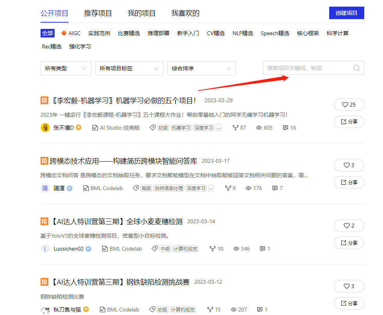Click the 机器学习 tag
Screen dimensions: 383x315
pyautogui.click(x=181, y=128)
